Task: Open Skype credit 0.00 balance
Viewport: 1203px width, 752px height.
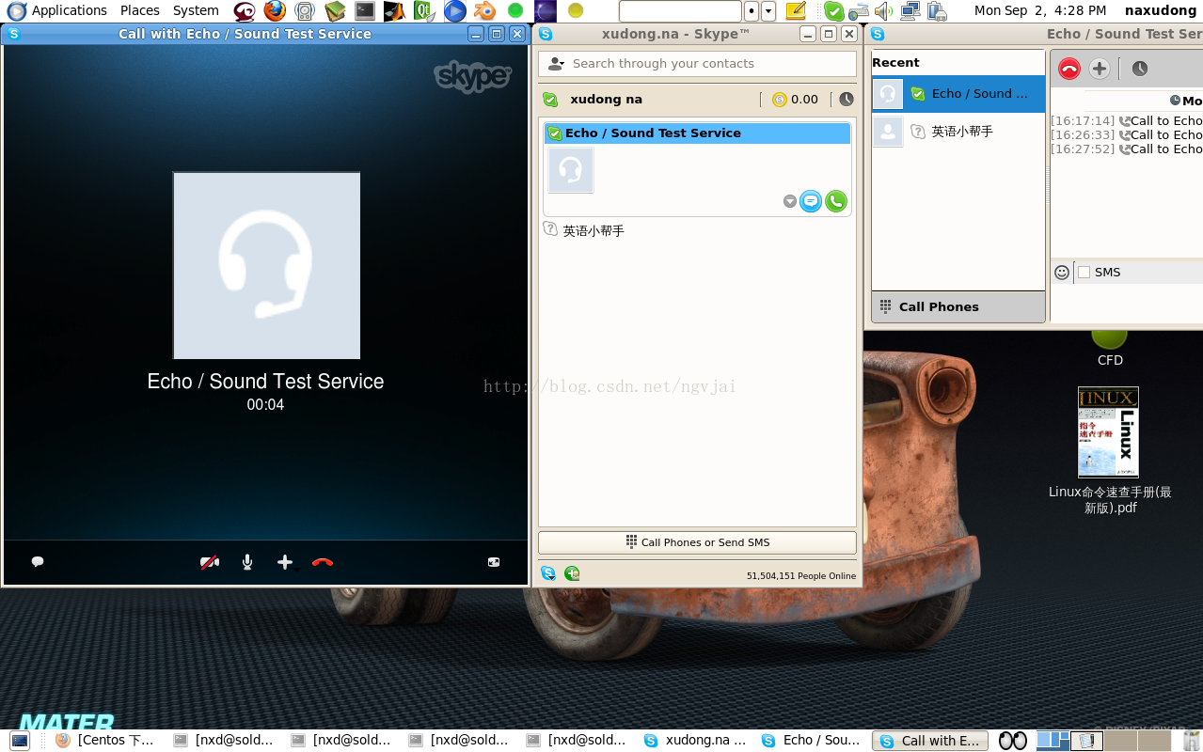Action: point(795,100)
